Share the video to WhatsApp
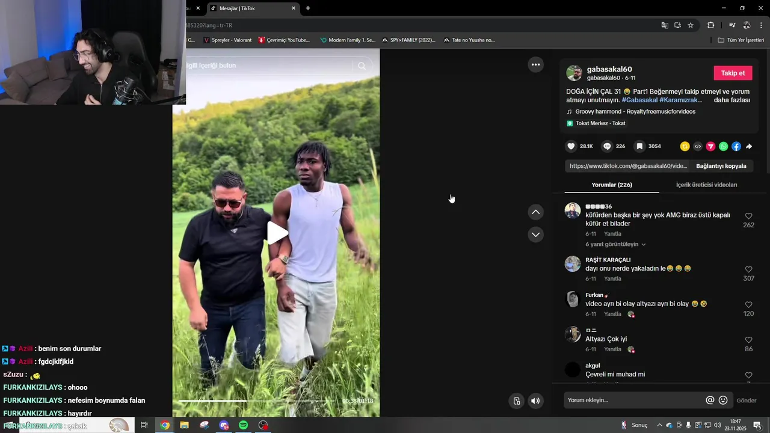The width and height of the screenshot is (770, 433). [723, 146]
